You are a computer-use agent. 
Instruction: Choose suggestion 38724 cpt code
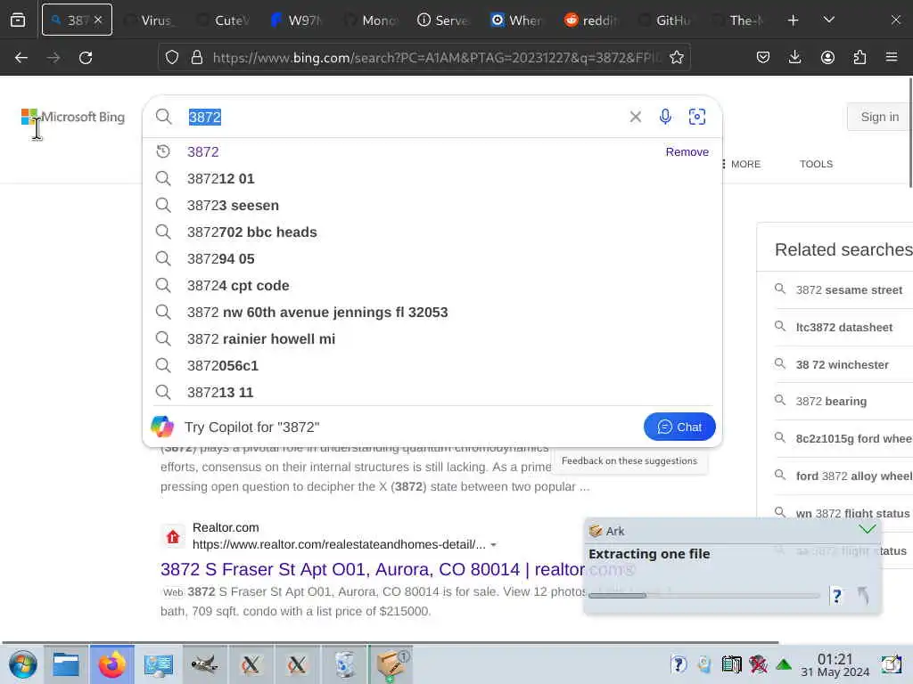(x=432, y=286)
